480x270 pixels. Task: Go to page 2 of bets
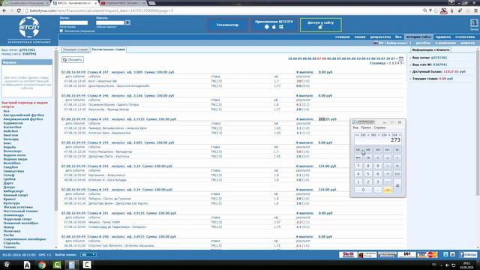[392, 63]
